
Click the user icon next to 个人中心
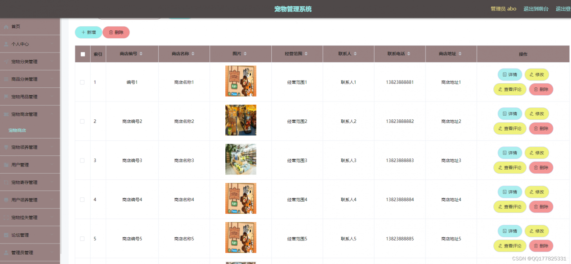(6, 44)
